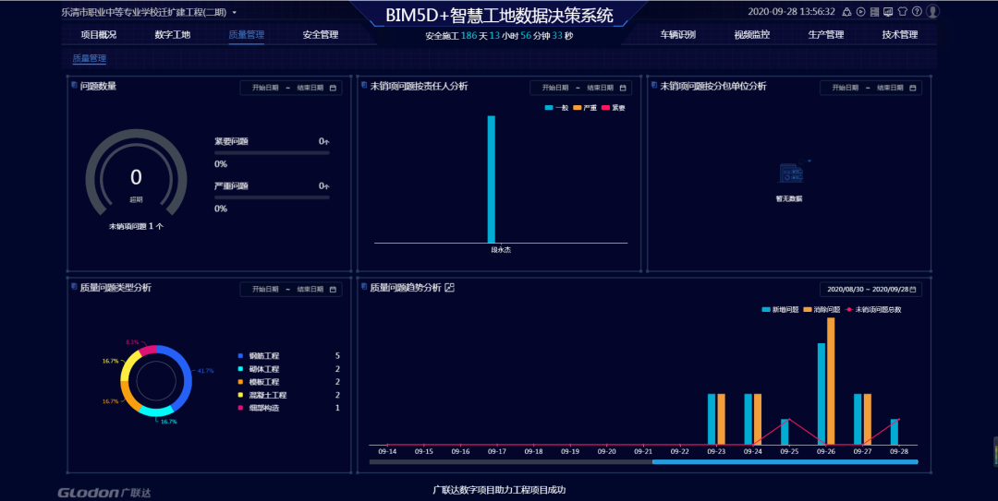Open the theme shirt icon

click(x=903, y=11)
